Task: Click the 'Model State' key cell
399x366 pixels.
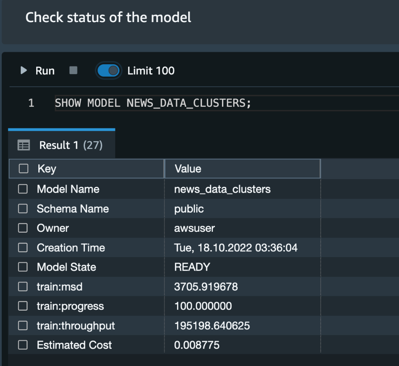Action: click(x=87, y=267)
